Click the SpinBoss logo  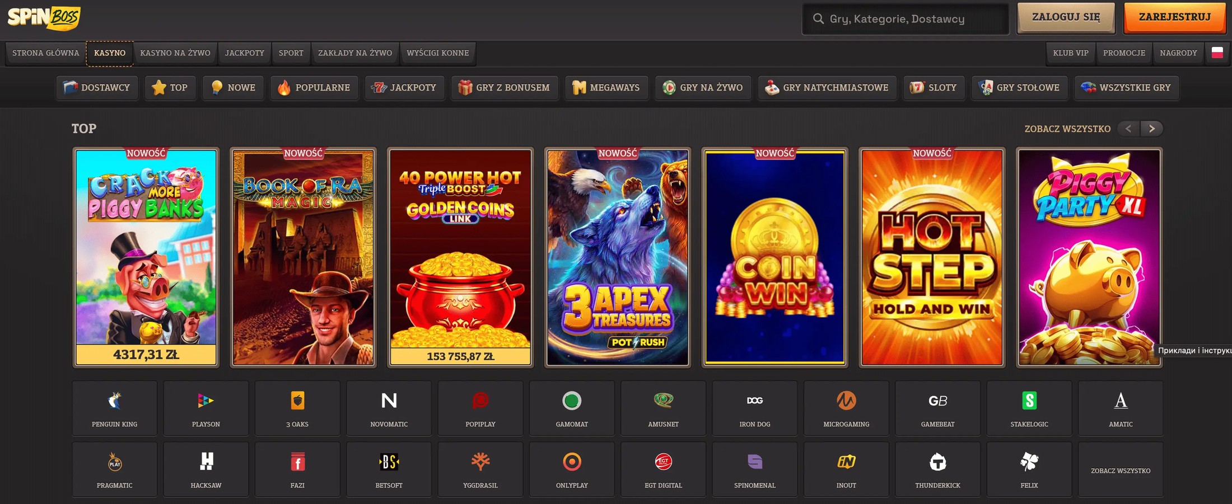tap(44, 18)
